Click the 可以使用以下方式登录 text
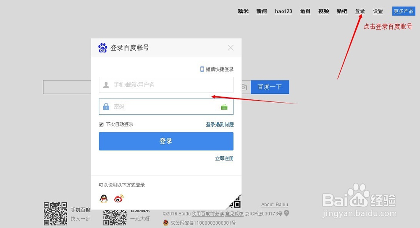420x228 pixels. pyautogui.click(x=122, y=185)
